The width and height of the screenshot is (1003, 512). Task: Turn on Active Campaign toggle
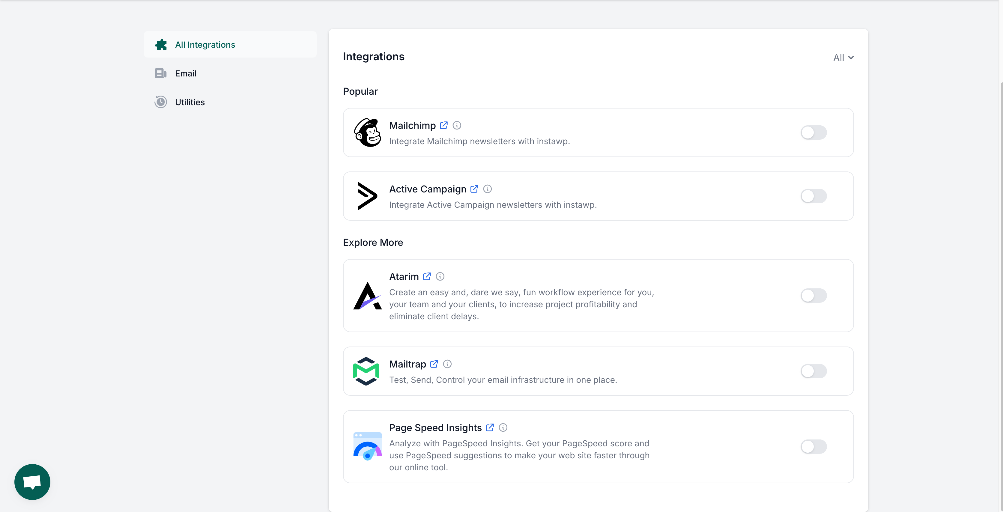(x=813, y=196)
